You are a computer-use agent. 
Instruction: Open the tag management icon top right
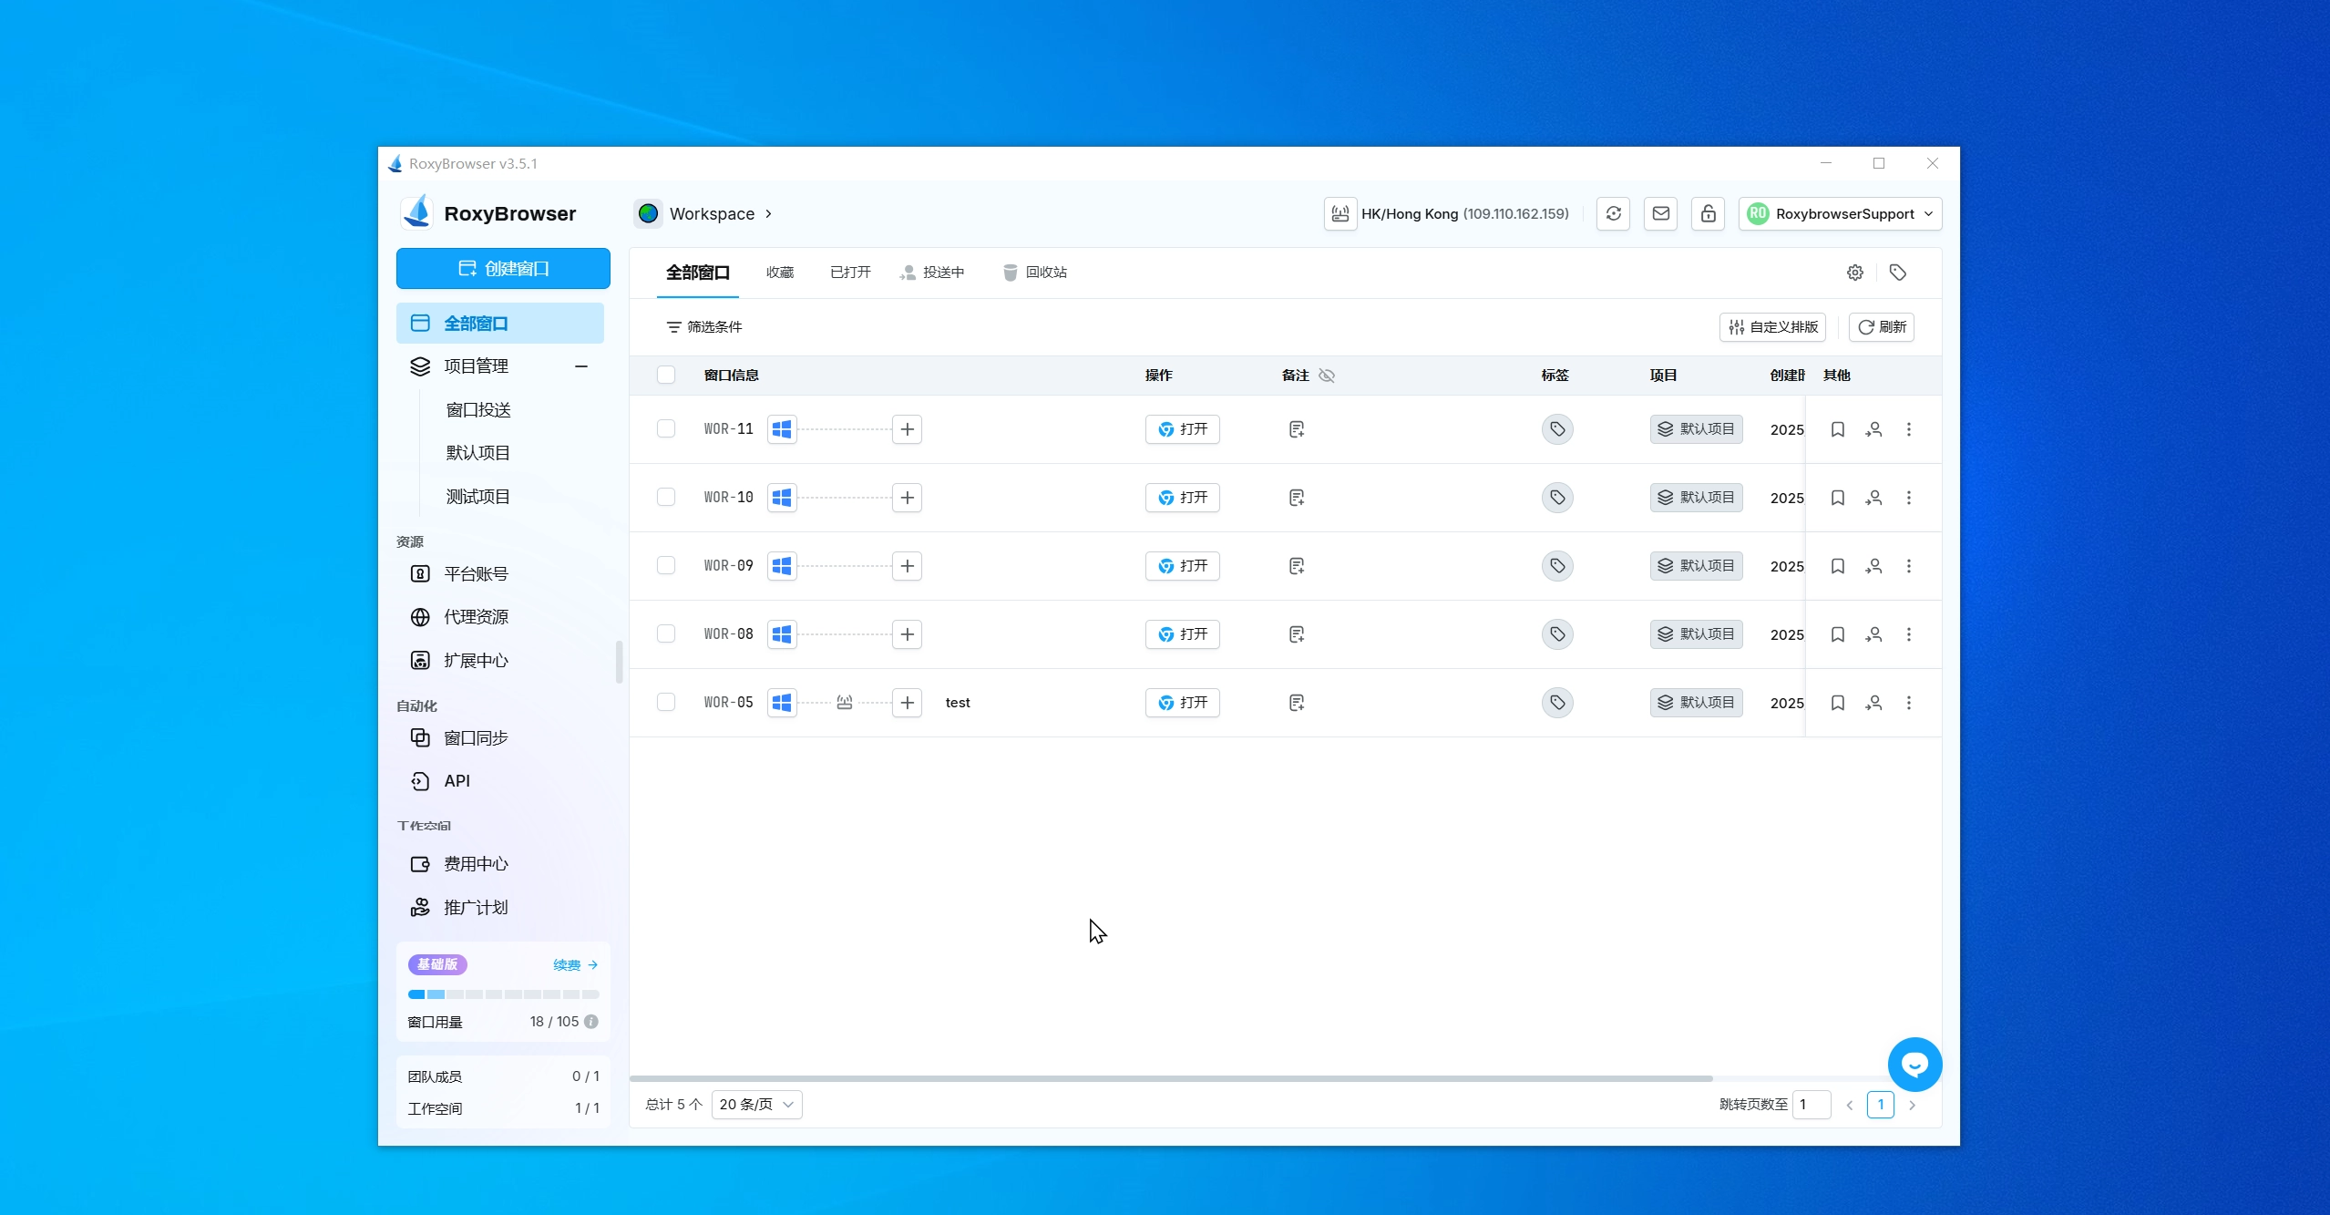[1898, 273]
